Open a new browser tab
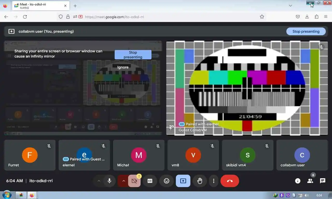 75,6
